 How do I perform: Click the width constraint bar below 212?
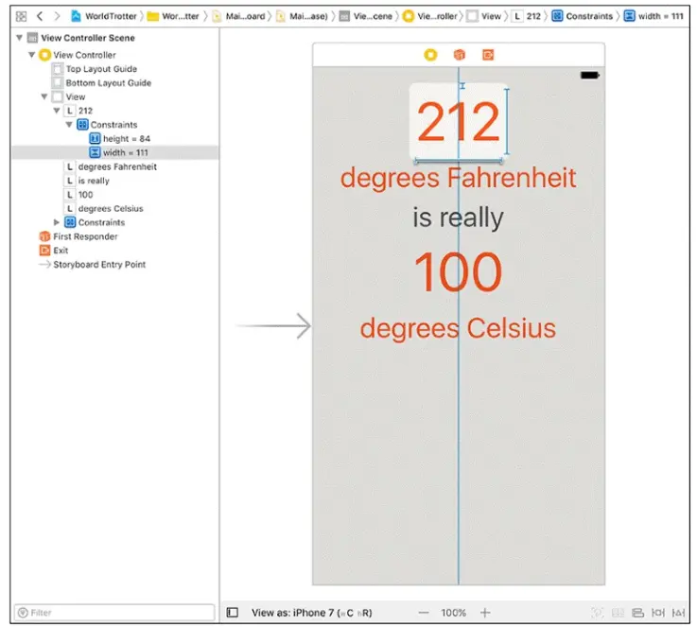(459, 161)
